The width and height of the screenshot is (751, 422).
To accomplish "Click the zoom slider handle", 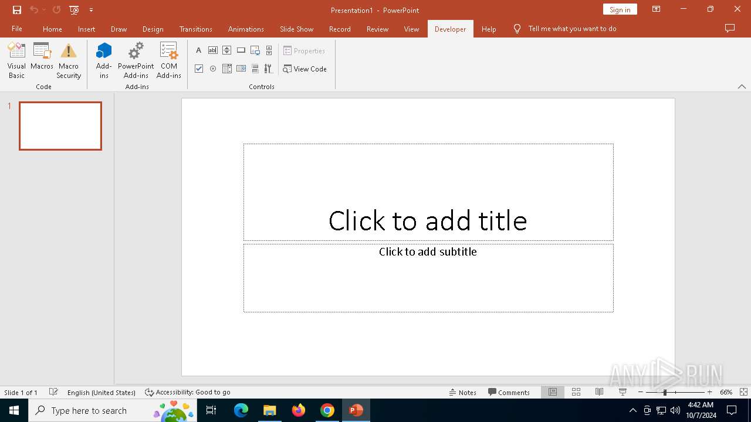I will [665, 392].
